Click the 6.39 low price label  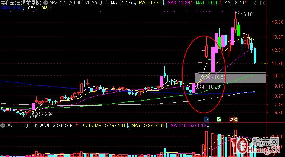click(x=33, y=117)
